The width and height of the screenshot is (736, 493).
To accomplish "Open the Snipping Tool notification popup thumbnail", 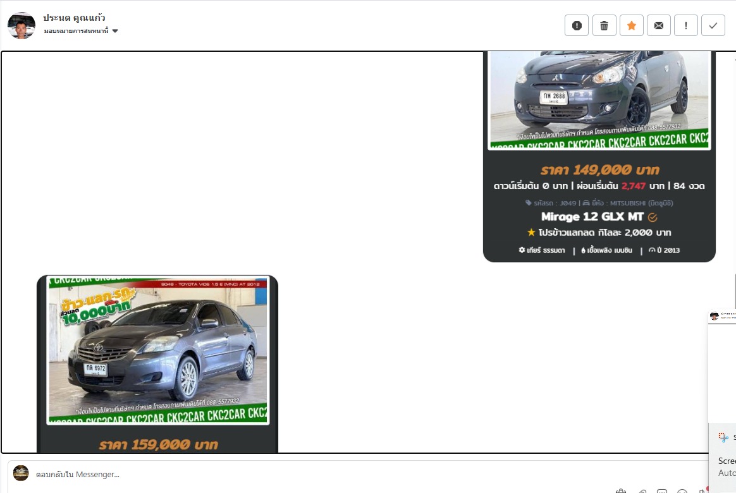I will pos(722,366).
